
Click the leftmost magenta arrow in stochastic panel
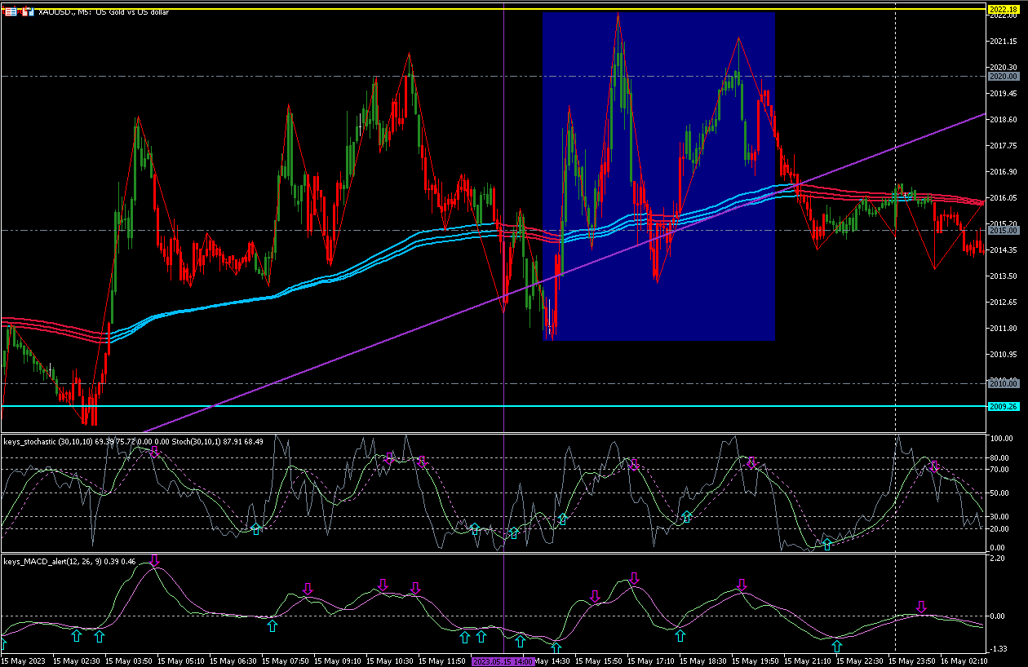(154, 452)
